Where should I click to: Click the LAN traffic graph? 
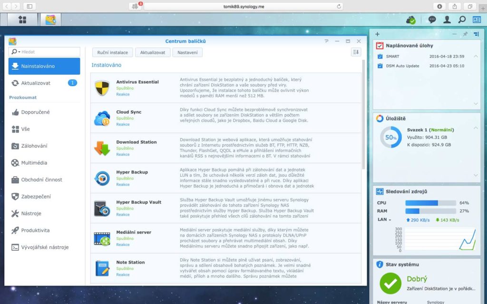click(x=440, y=239)
